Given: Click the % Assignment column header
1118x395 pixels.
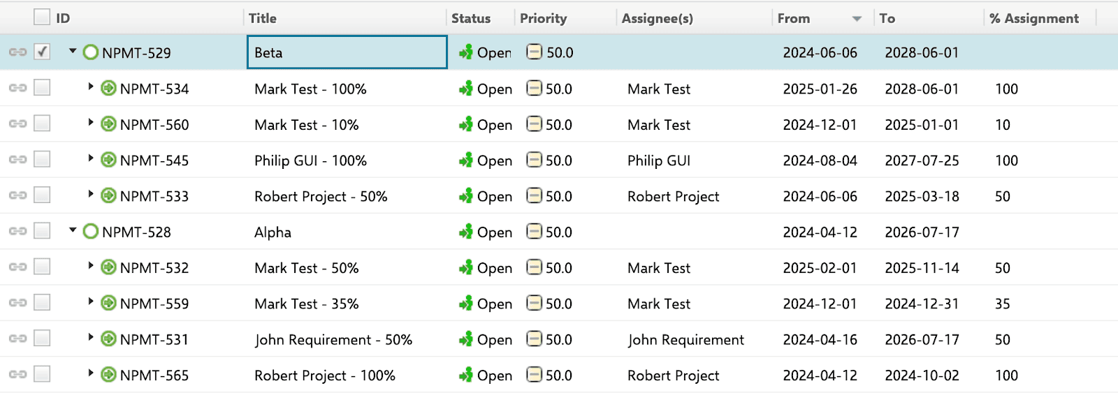Looking at the screenshot, I should 1034,18.
